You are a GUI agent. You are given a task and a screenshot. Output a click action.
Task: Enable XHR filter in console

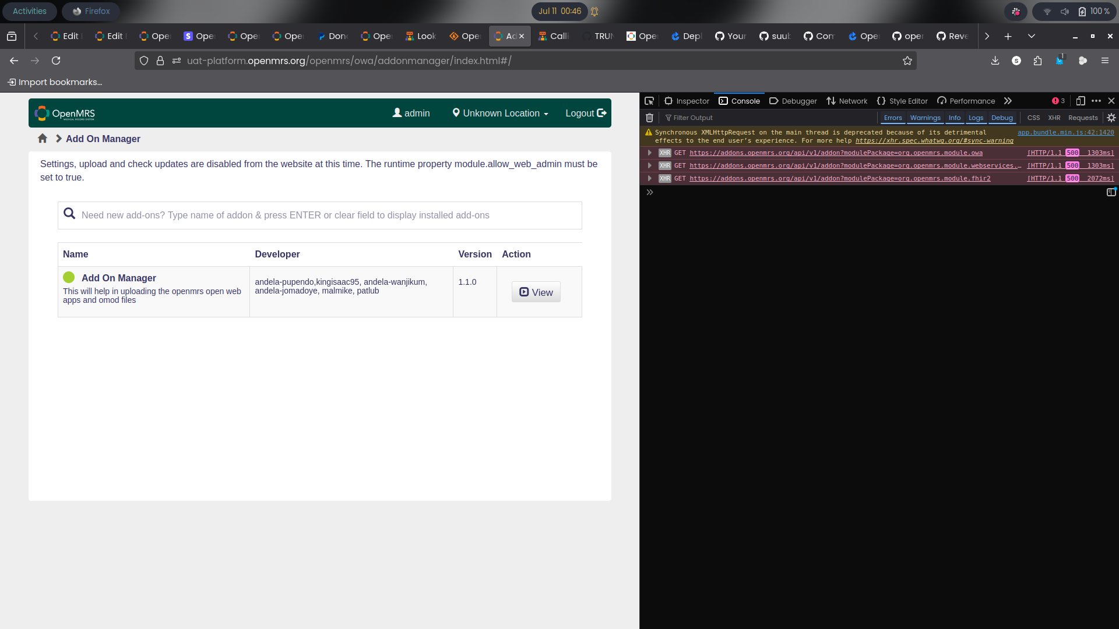point(1054,118)
